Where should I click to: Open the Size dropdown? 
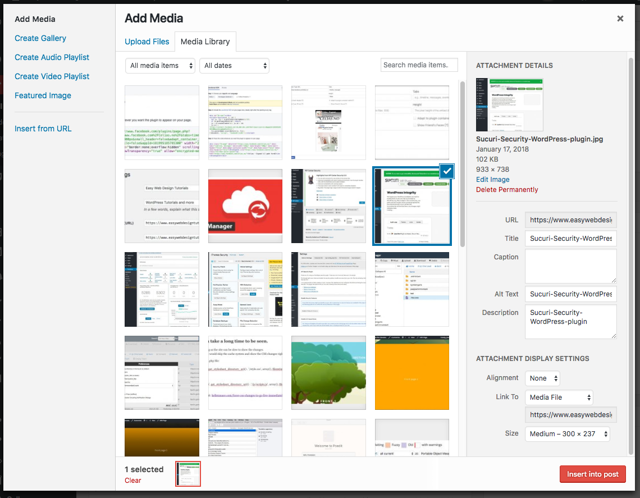pos(568,434)
